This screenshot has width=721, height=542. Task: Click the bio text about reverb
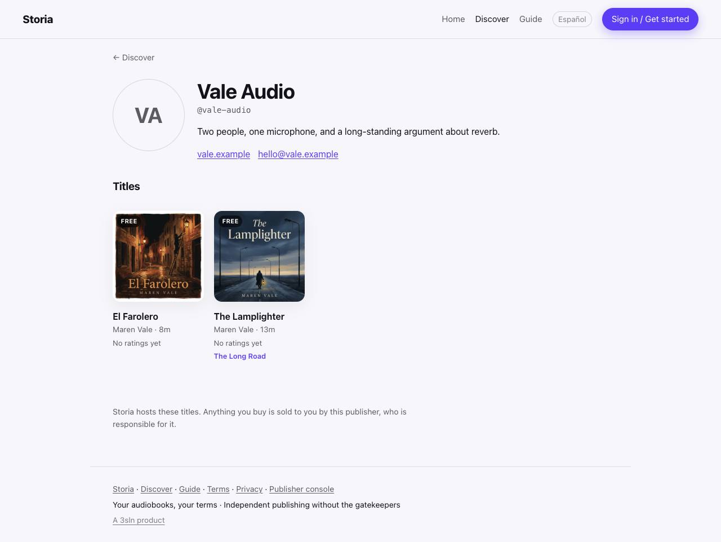tap(348, 131)
